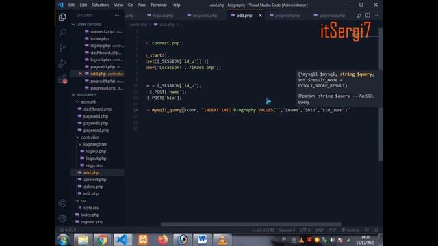
Task: Open Firefox from taskbar
Action: pos(163,240)
